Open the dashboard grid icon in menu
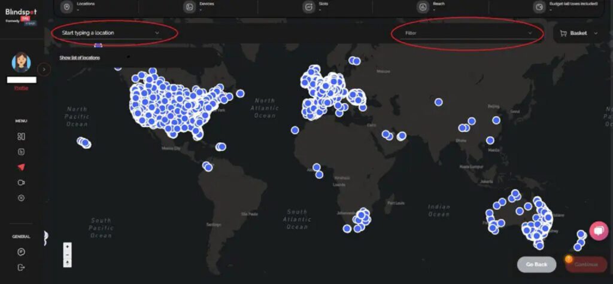The width and height of the screenshot is (613, 284). (21, 136)
